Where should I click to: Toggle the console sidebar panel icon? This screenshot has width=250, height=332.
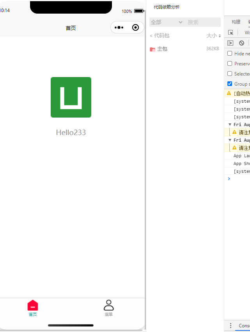tap(230, 43)
